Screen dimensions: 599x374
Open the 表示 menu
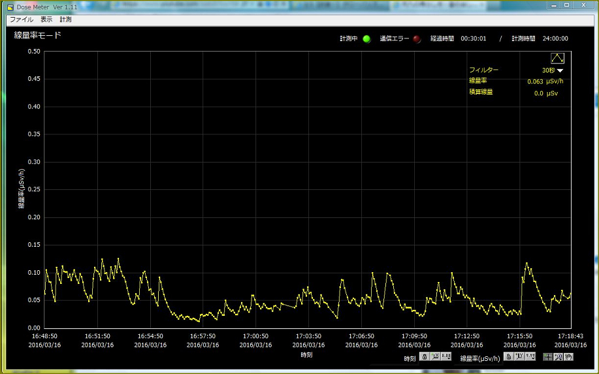coord(46,20)
